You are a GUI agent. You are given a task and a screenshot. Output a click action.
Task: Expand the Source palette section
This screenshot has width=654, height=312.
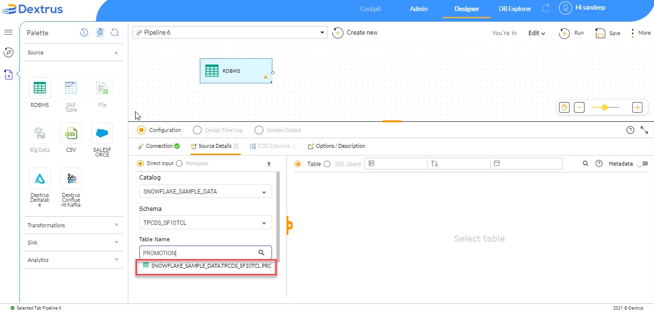point(74,52)
